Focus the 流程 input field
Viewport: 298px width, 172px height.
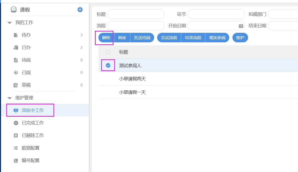pos(136,26)
